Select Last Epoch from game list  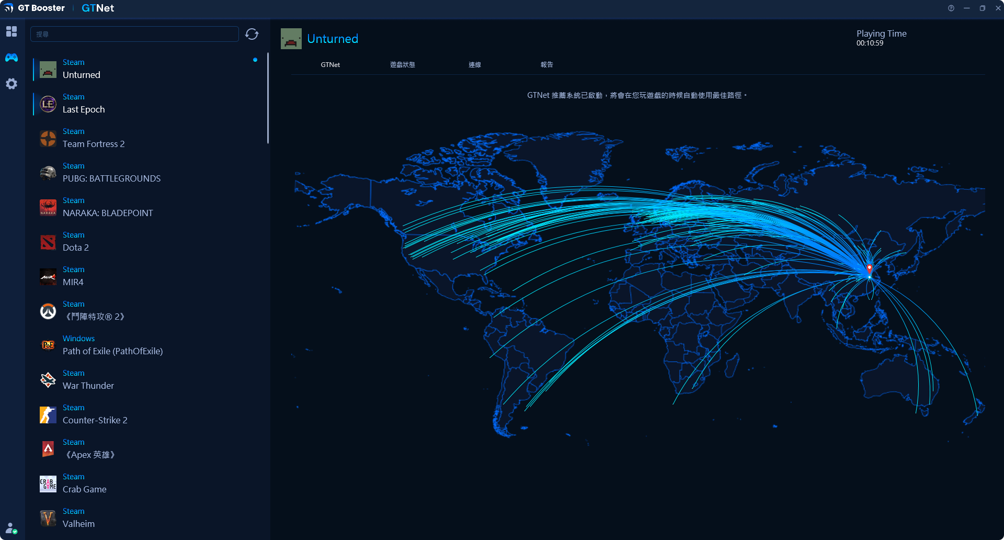click(84, 109)
